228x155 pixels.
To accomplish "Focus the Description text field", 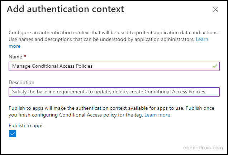I will 114,92.
